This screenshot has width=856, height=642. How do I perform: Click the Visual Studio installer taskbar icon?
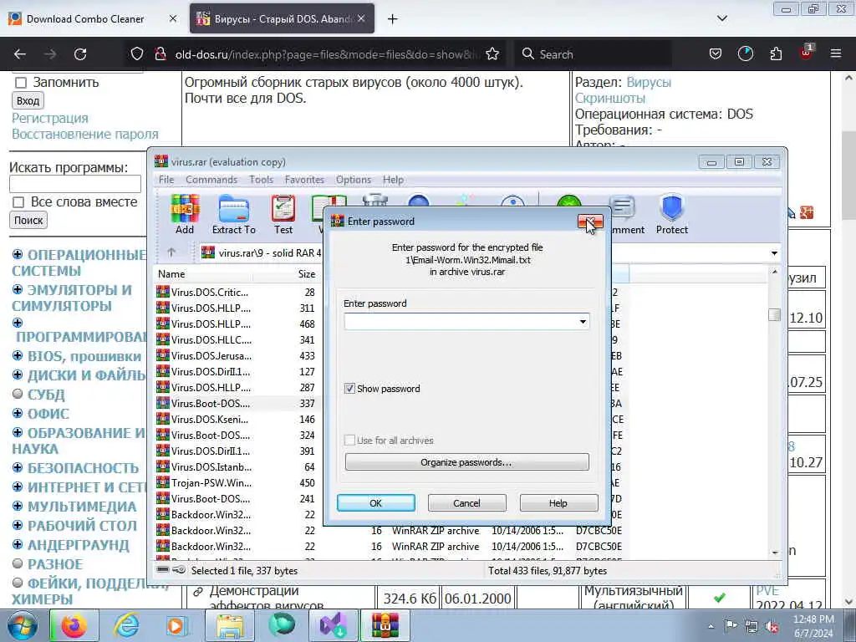[x=334, y=625]
